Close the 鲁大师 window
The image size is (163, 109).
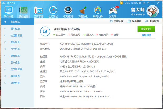pyautogui.click(x=158, y=3)
